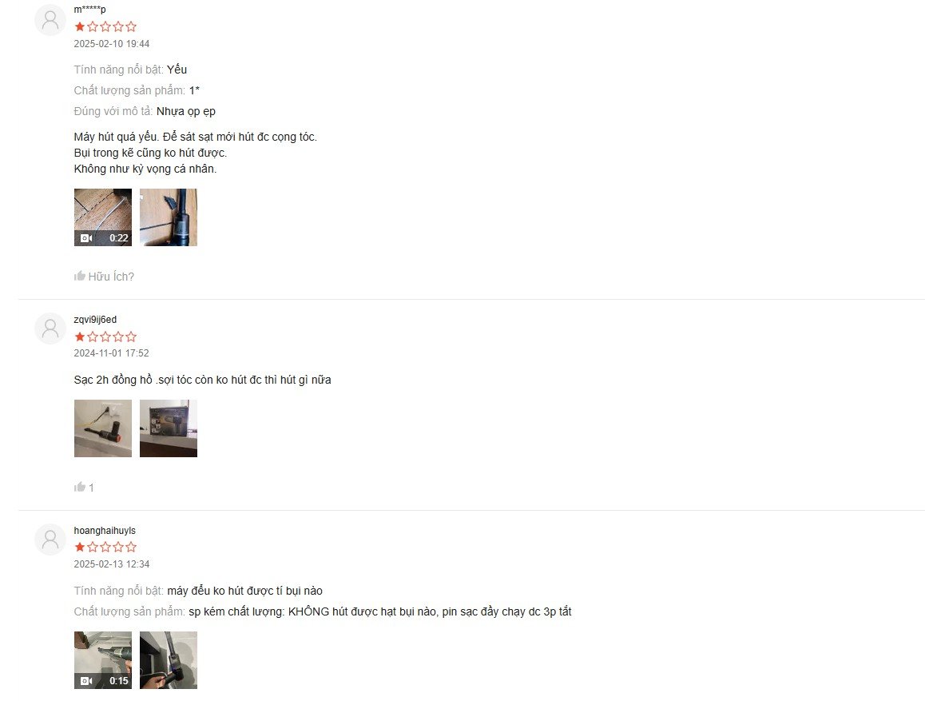Open zqvi9ij6ed's product box photo
The image size is (925, 701).
pyautogui.click(x=169, y=428)
